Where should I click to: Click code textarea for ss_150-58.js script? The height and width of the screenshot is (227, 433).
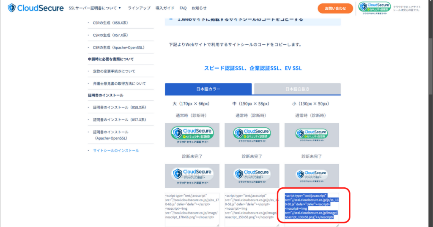(252, 210)
